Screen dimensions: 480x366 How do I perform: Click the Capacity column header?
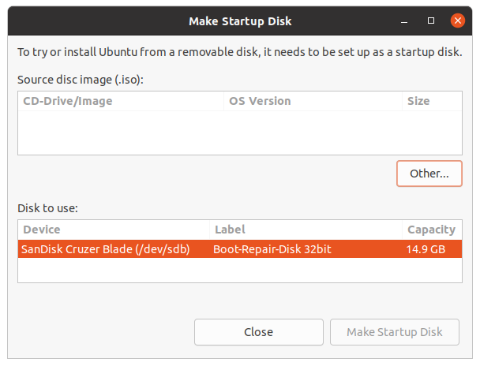(431, 230)
